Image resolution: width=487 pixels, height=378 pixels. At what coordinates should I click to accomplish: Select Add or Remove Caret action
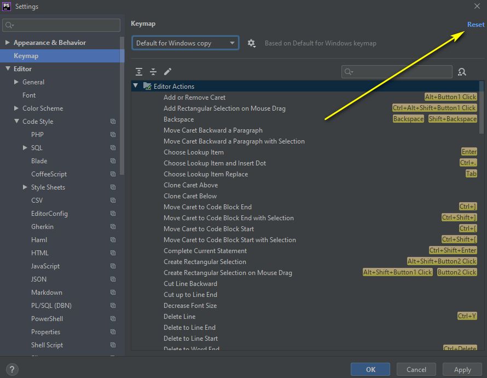(x=304, y=98)
